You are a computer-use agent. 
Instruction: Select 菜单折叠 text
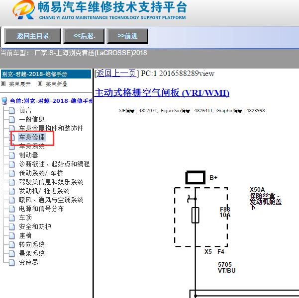[57, 84]
